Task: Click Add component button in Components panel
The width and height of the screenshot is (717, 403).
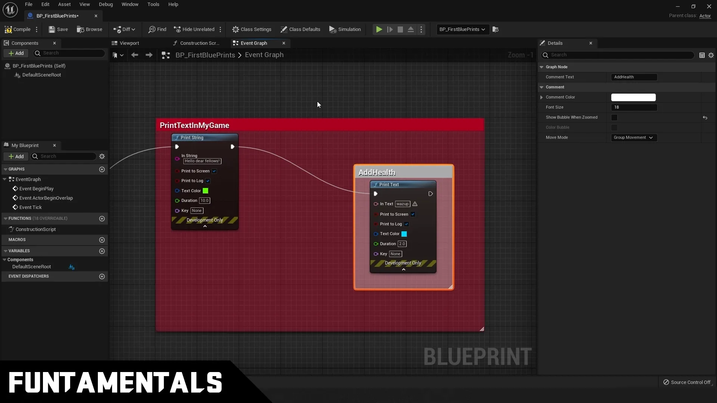Action: pos(16,53)
